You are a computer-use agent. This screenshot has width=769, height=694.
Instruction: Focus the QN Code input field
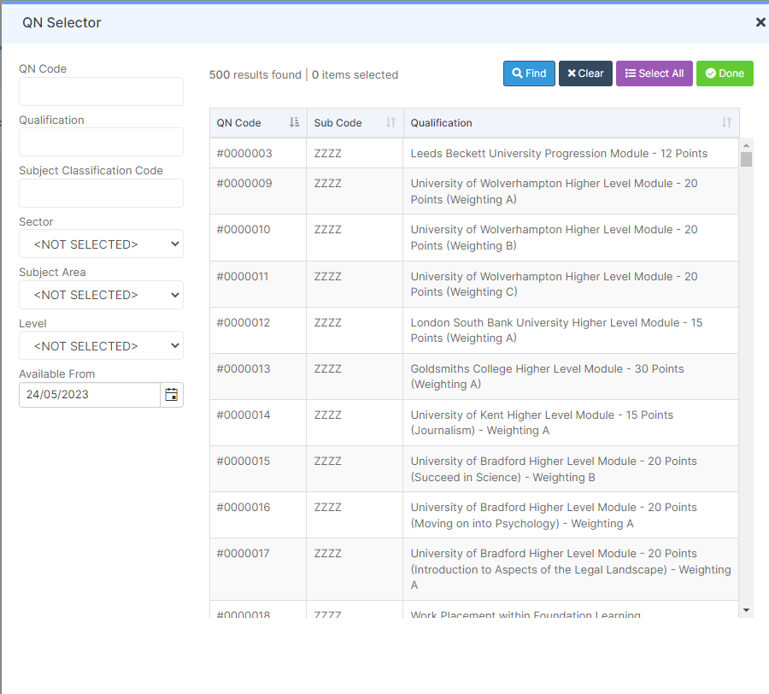tap(101, 91)
